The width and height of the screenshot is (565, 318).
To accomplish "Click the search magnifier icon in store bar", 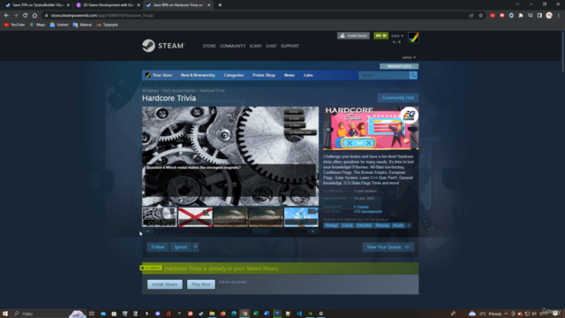I will (413, 75).
